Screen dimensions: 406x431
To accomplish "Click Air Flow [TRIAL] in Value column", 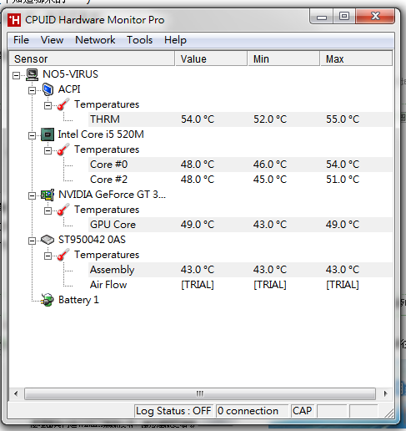I will (198, 285).
